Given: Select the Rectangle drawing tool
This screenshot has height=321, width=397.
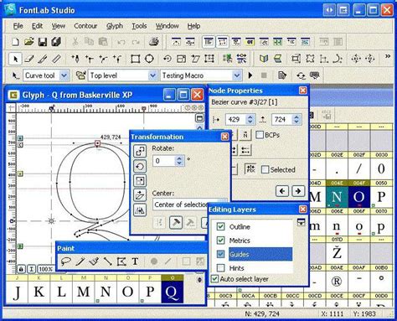Looking at the screenshot, I should [136, 59].
